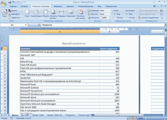Undo the last action

click(x=13, y=2)
